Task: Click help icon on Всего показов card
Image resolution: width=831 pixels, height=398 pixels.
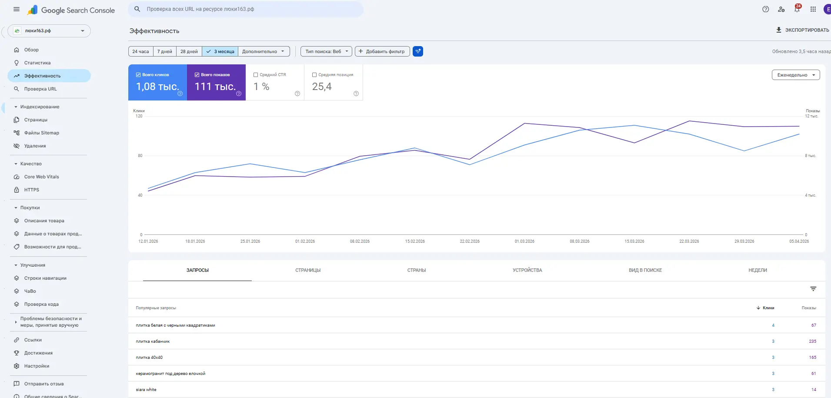Action: [x=239, y=94]
